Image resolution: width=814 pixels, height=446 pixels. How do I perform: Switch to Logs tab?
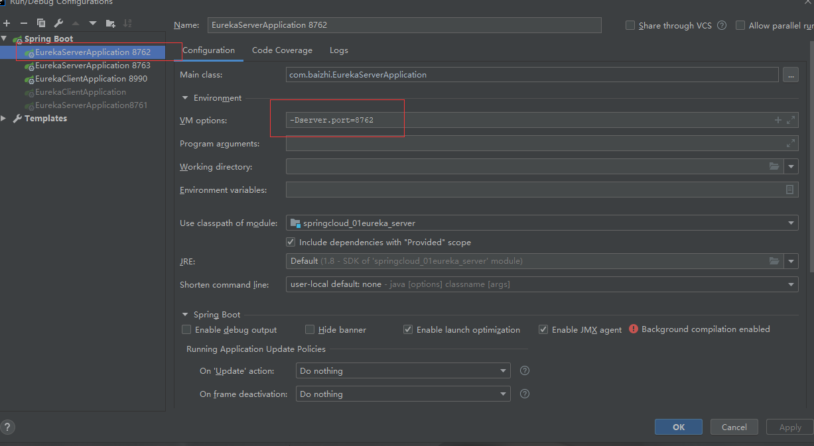click(338, 50)
